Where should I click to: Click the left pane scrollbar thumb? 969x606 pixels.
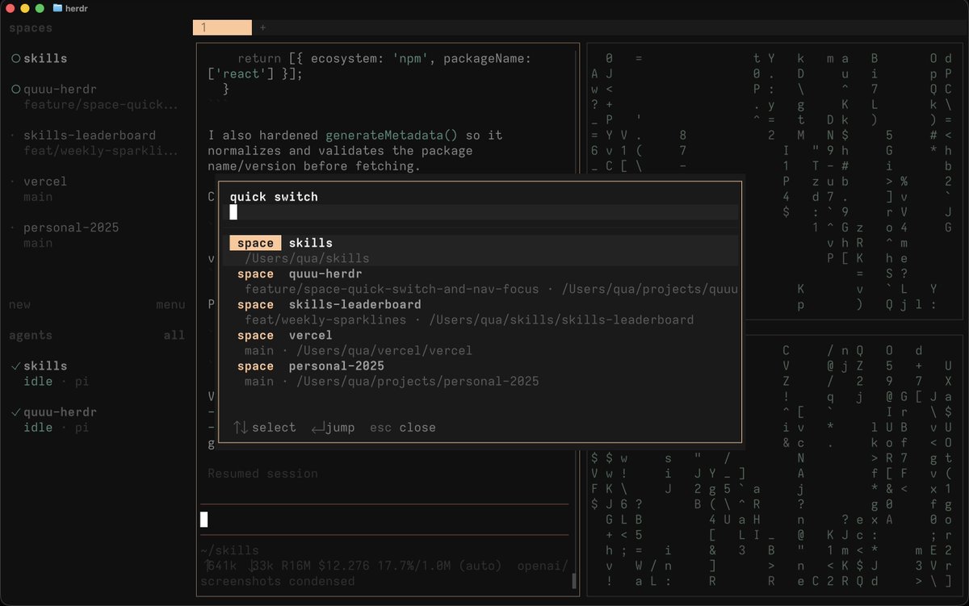(574, 580)
